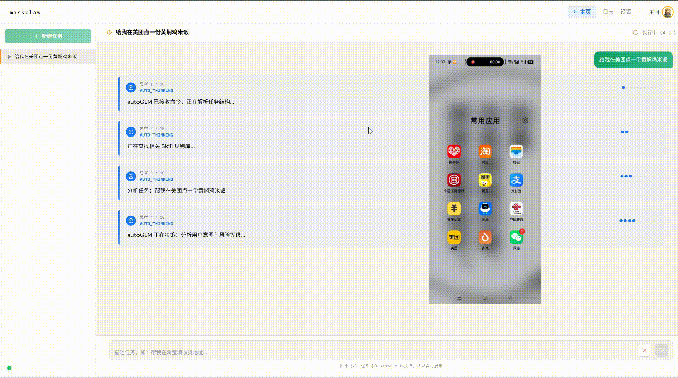Open the ICBC bank app icon
This screenshot has width=678, height=378.
click(x=454, y=180)
